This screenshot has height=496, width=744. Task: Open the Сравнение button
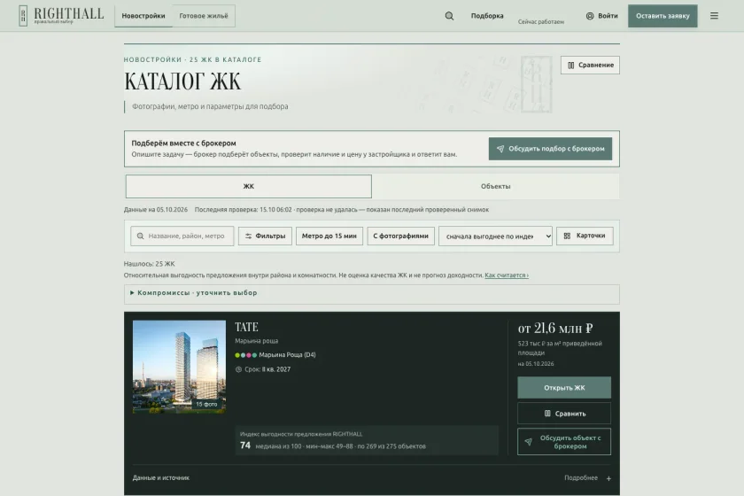coord(590,65)
